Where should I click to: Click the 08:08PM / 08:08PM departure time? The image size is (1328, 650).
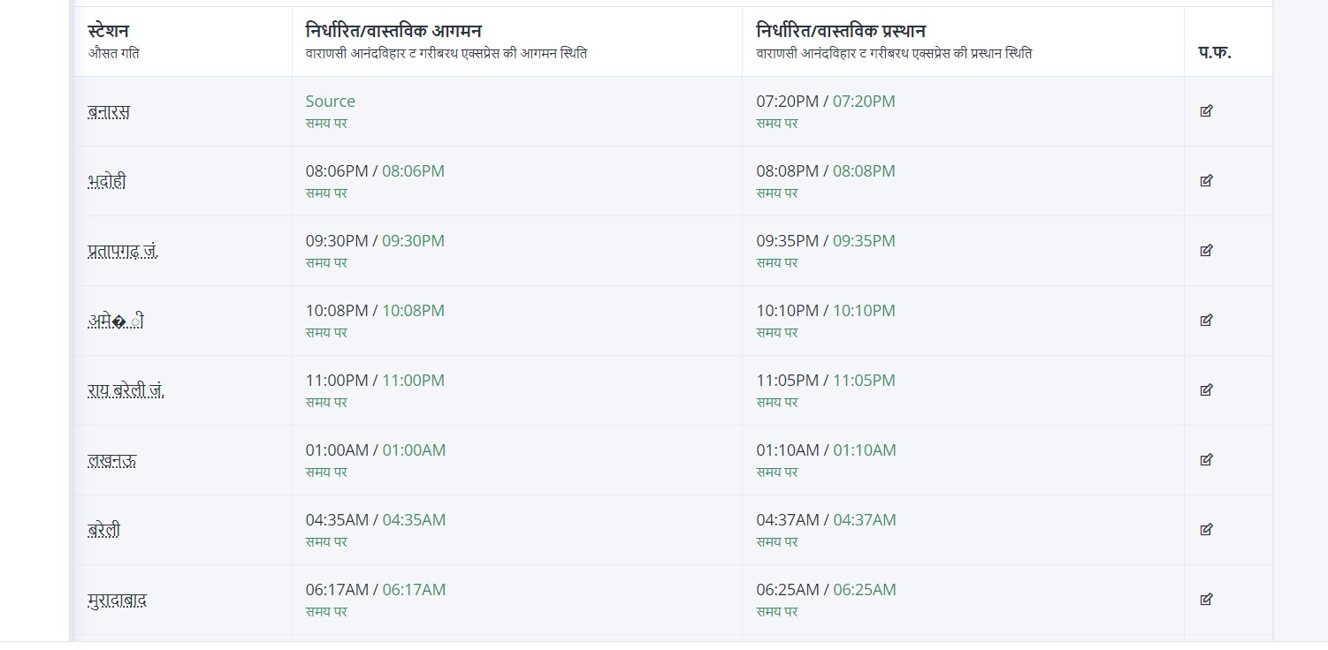pos(826,171)
